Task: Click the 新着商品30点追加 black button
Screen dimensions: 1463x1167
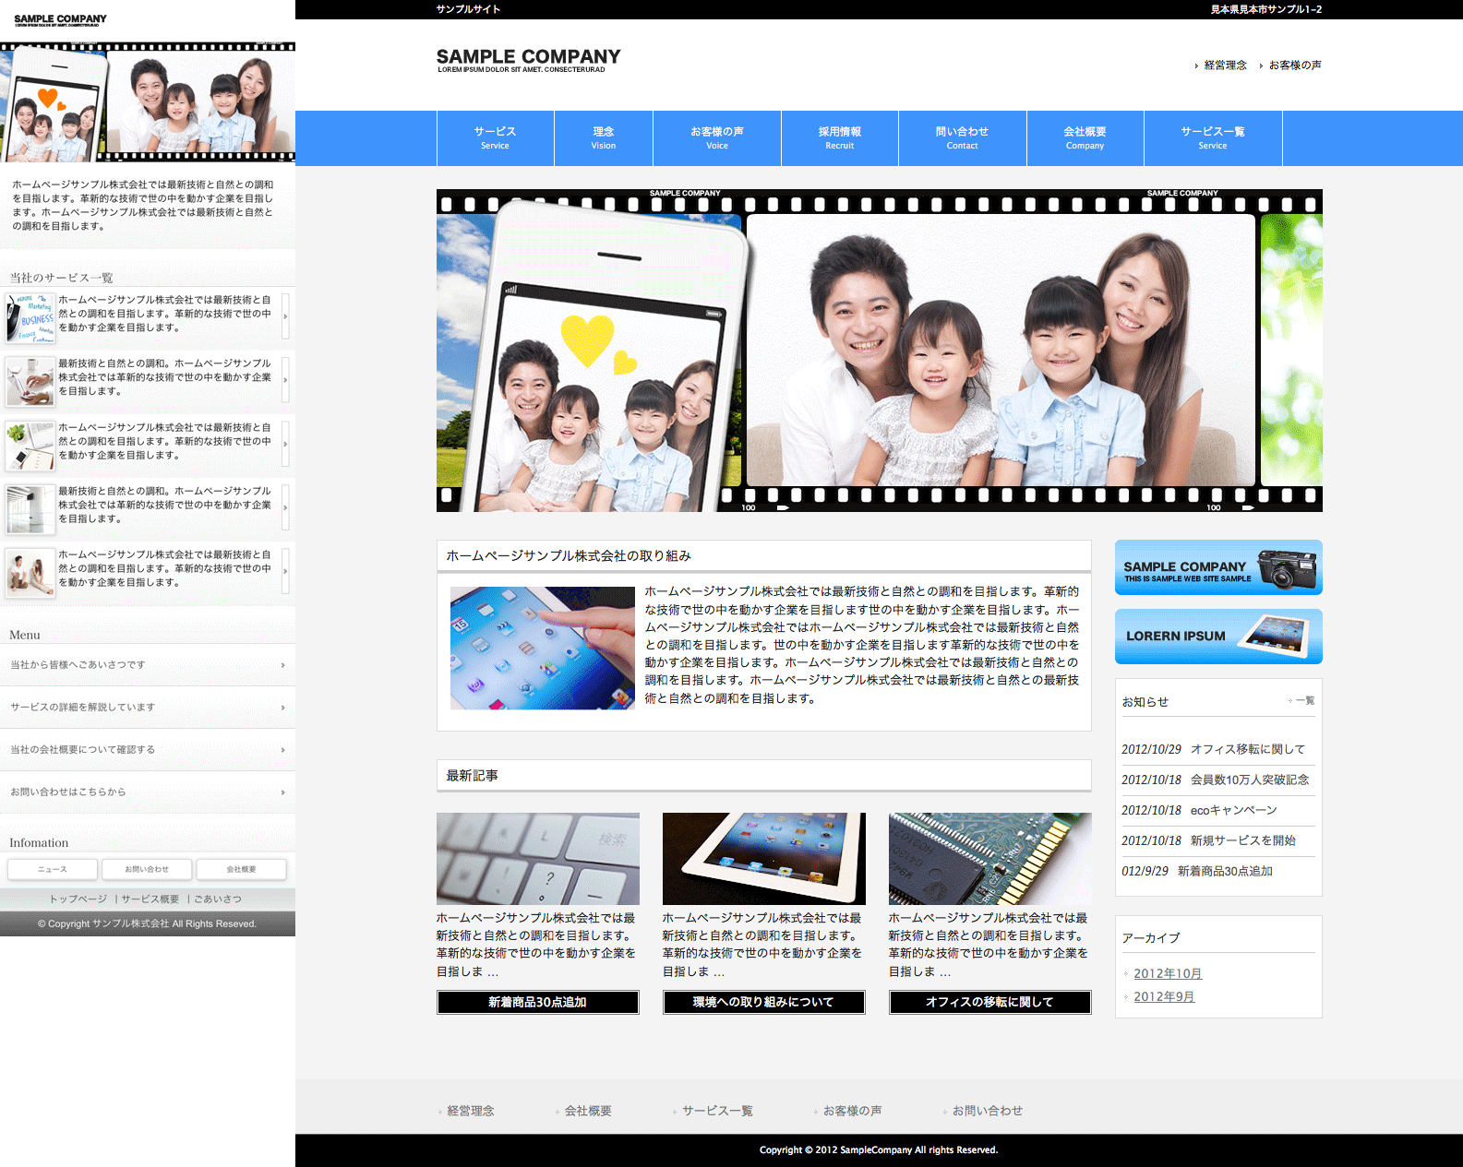Action: click(x=537, y=1003)
